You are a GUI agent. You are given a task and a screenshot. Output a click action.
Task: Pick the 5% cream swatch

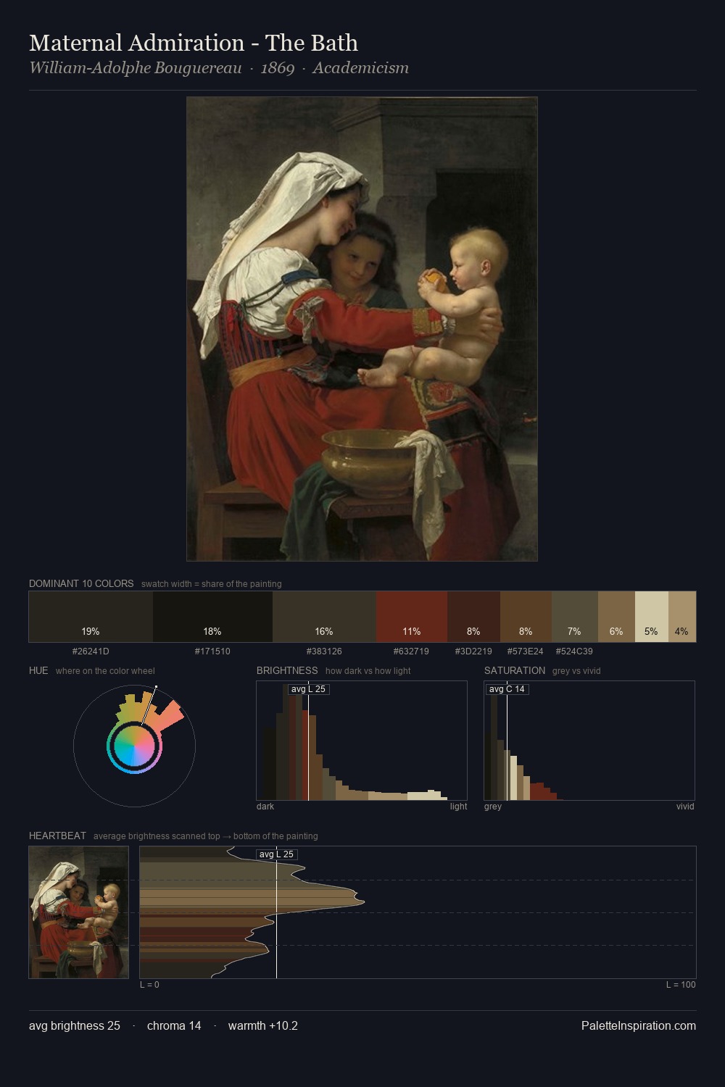pyautogui.click(x=652, y=617)
